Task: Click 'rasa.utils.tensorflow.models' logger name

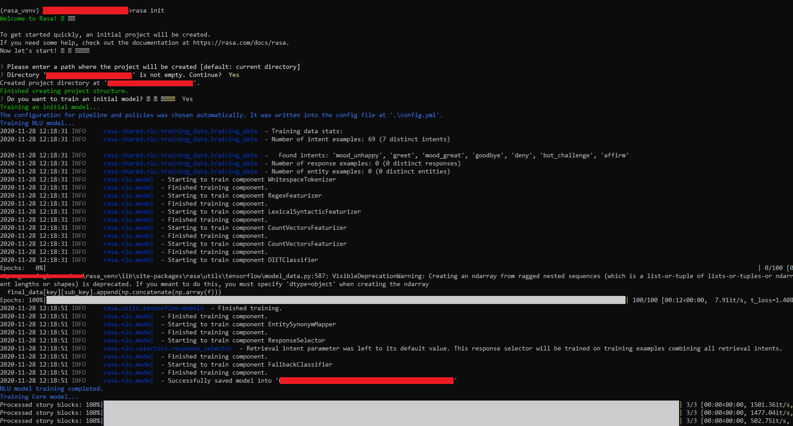Action: click(x=153, y=308)
